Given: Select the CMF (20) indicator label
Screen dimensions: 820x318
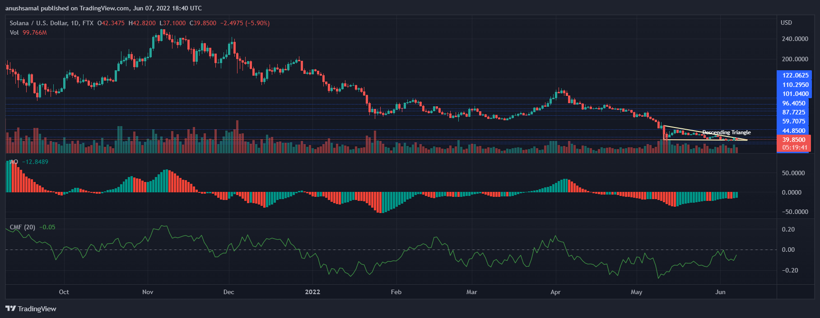Looking at the screenshot, I should pyautogui.click(x=23, y=227).
